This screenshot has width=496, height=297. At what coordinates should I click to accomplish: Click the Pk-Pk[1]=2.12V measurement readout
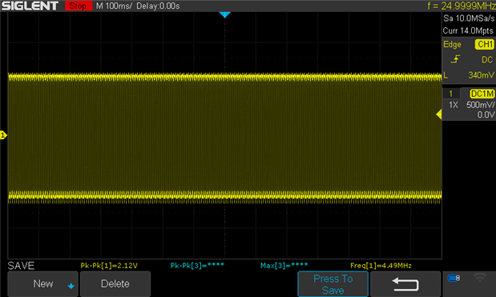(109, 266)
